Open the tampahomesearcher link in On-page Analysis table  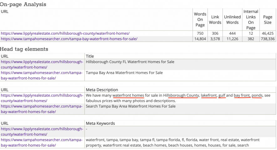(69, 39)
